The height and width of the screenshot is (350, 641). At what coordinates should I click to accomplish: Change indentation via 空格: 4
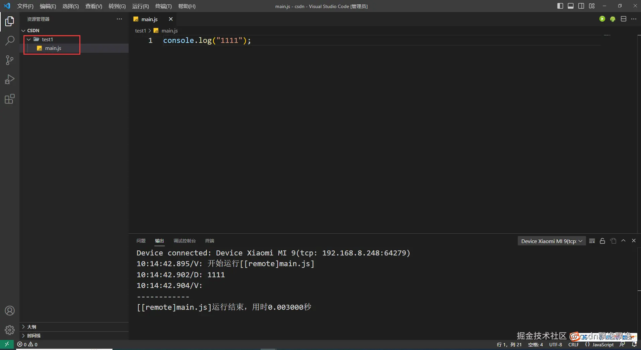(535, 345)
